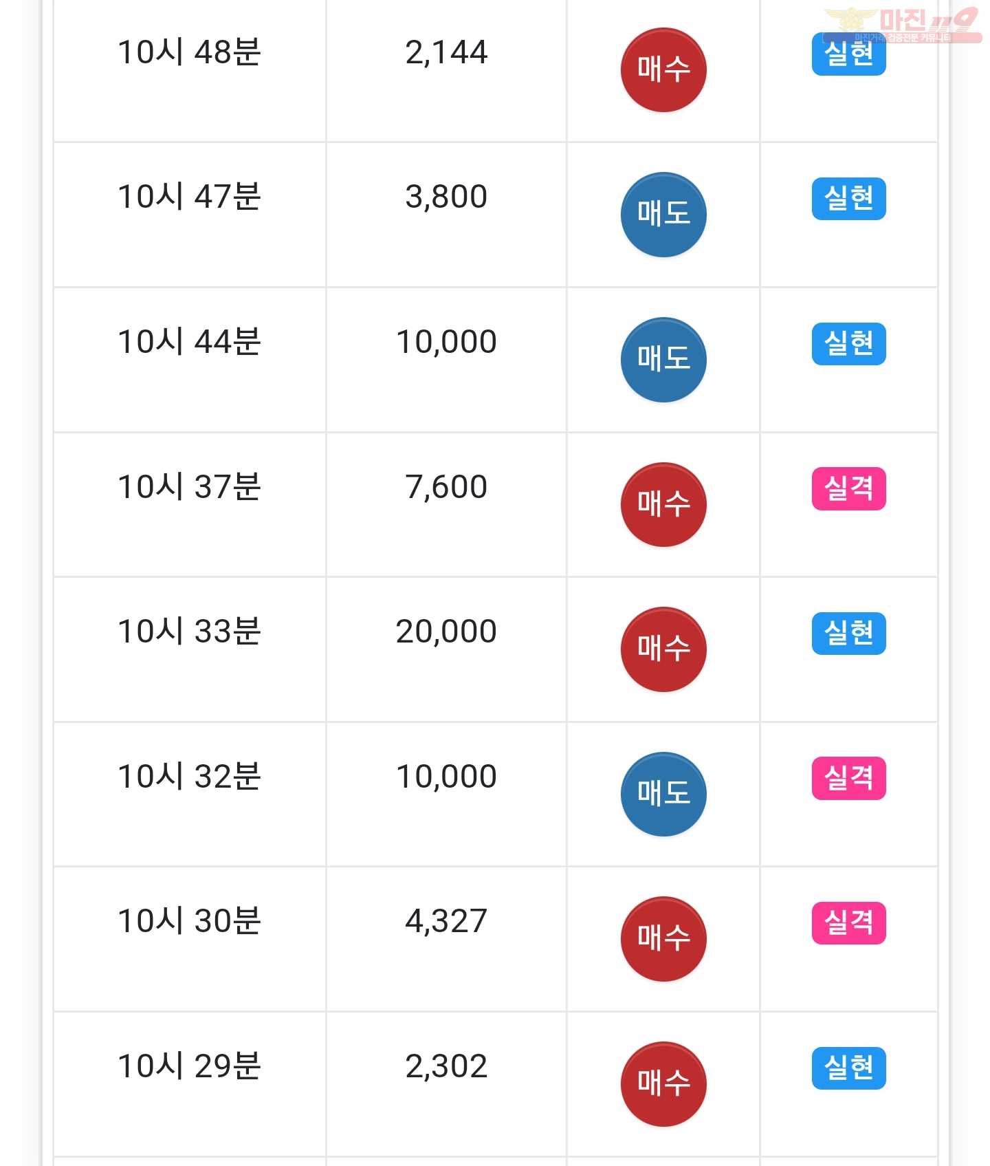The width and height of the screenshot is (990, 1166).
Task: Select the pink 실격 badge for 10시 37분
Action: click(848, 488)
